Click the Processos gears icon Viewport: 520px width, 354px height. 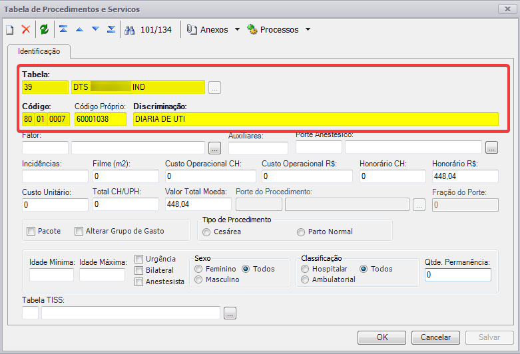coord(252,29)
